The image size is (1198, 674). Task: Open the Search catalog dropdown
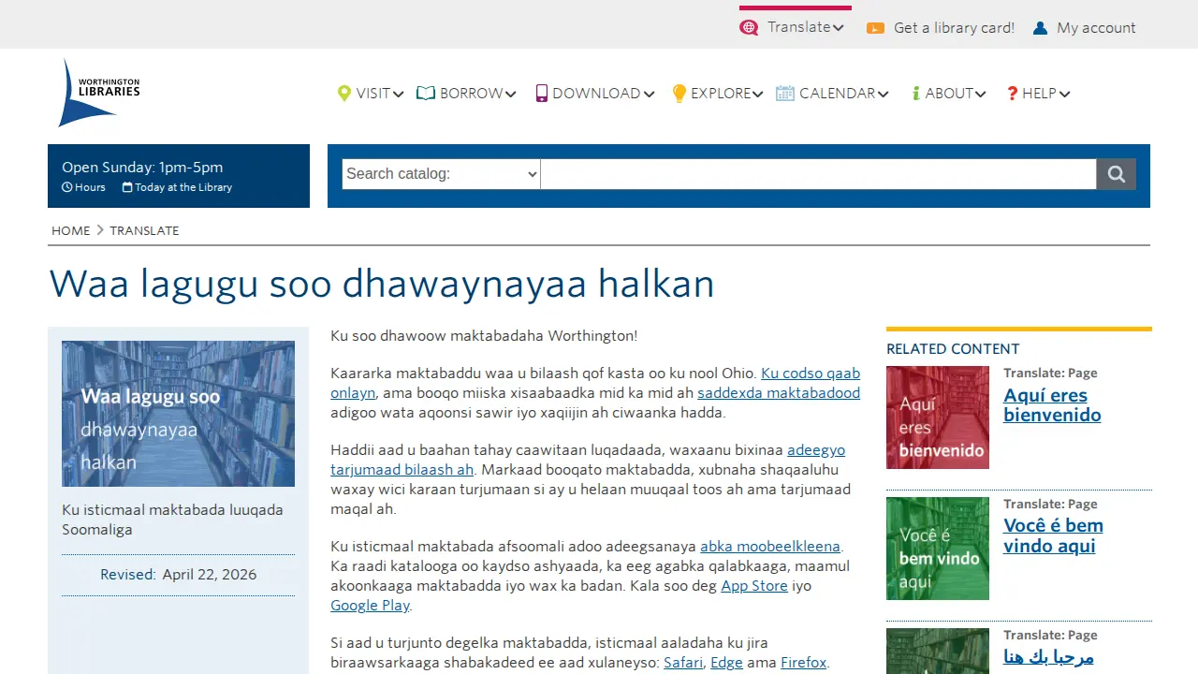click(x=442, y=174)
